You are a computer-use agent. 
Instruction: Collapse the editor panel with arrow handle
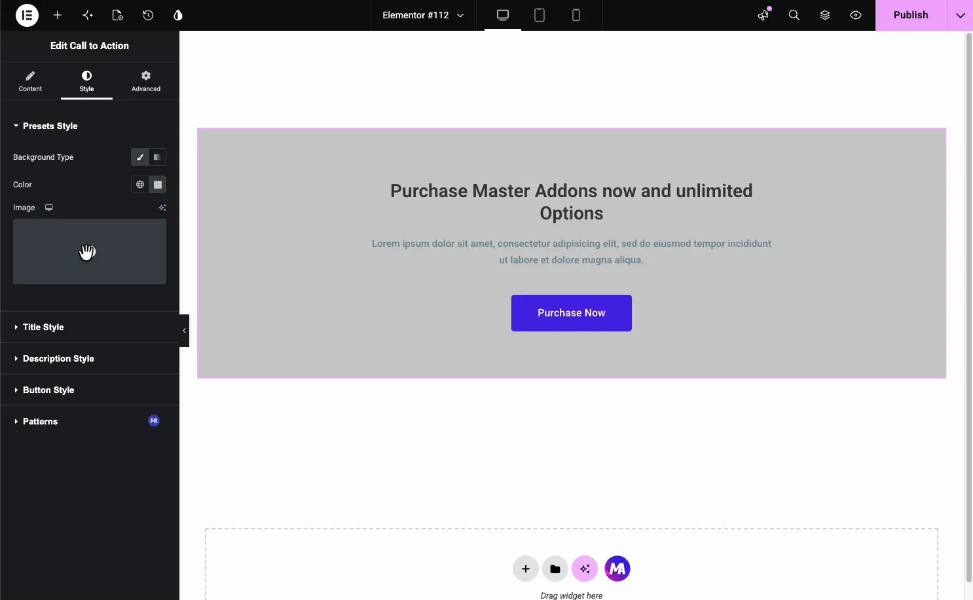pos(184,331)
